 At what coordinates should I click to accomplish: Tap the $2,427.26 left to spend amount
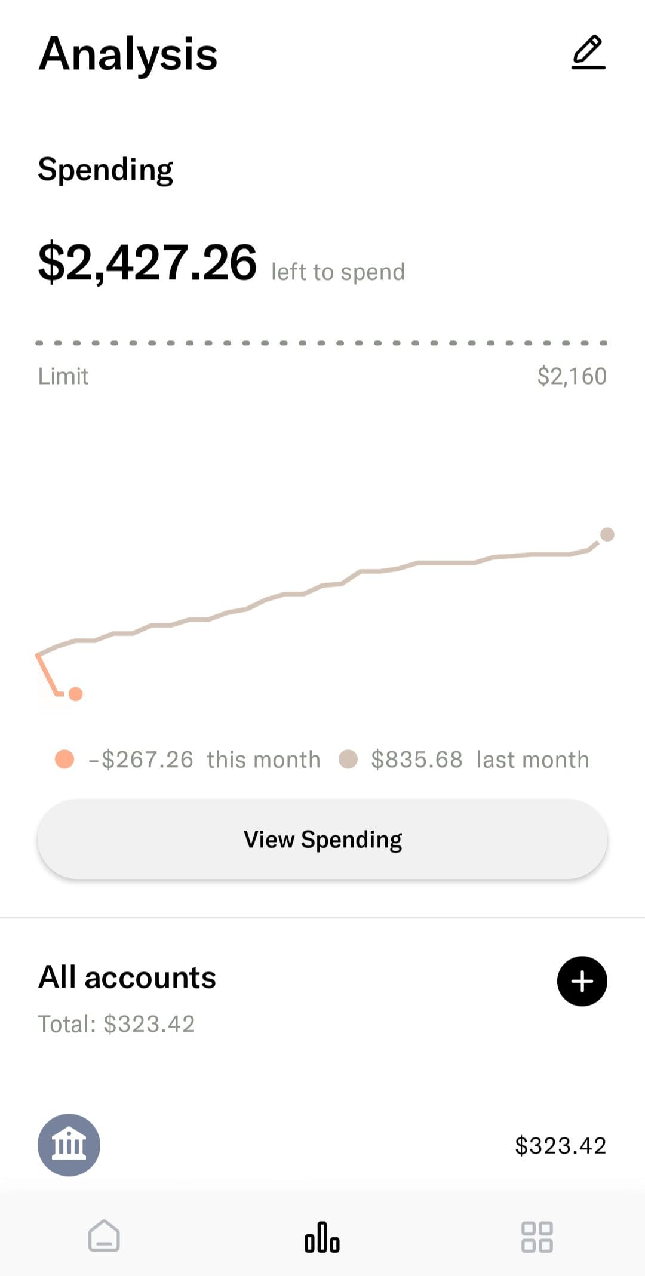click(x=147, y=262)
